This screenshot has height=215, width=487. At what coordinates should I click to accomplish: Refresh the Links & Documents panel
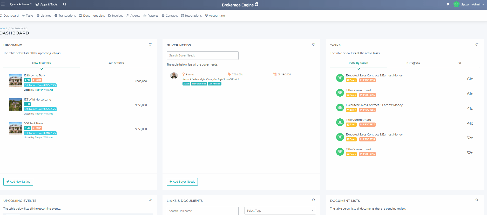(314, 200)
